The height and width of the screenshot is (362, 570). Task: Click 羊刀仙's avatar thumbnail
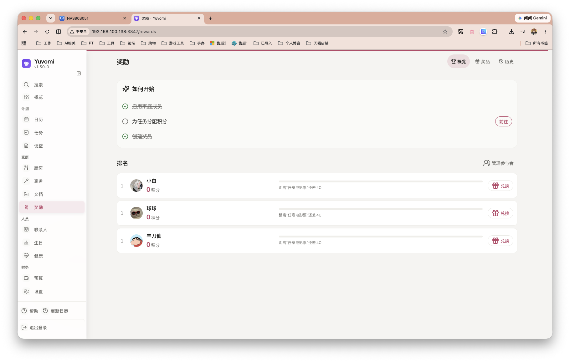tap(136, 241)
